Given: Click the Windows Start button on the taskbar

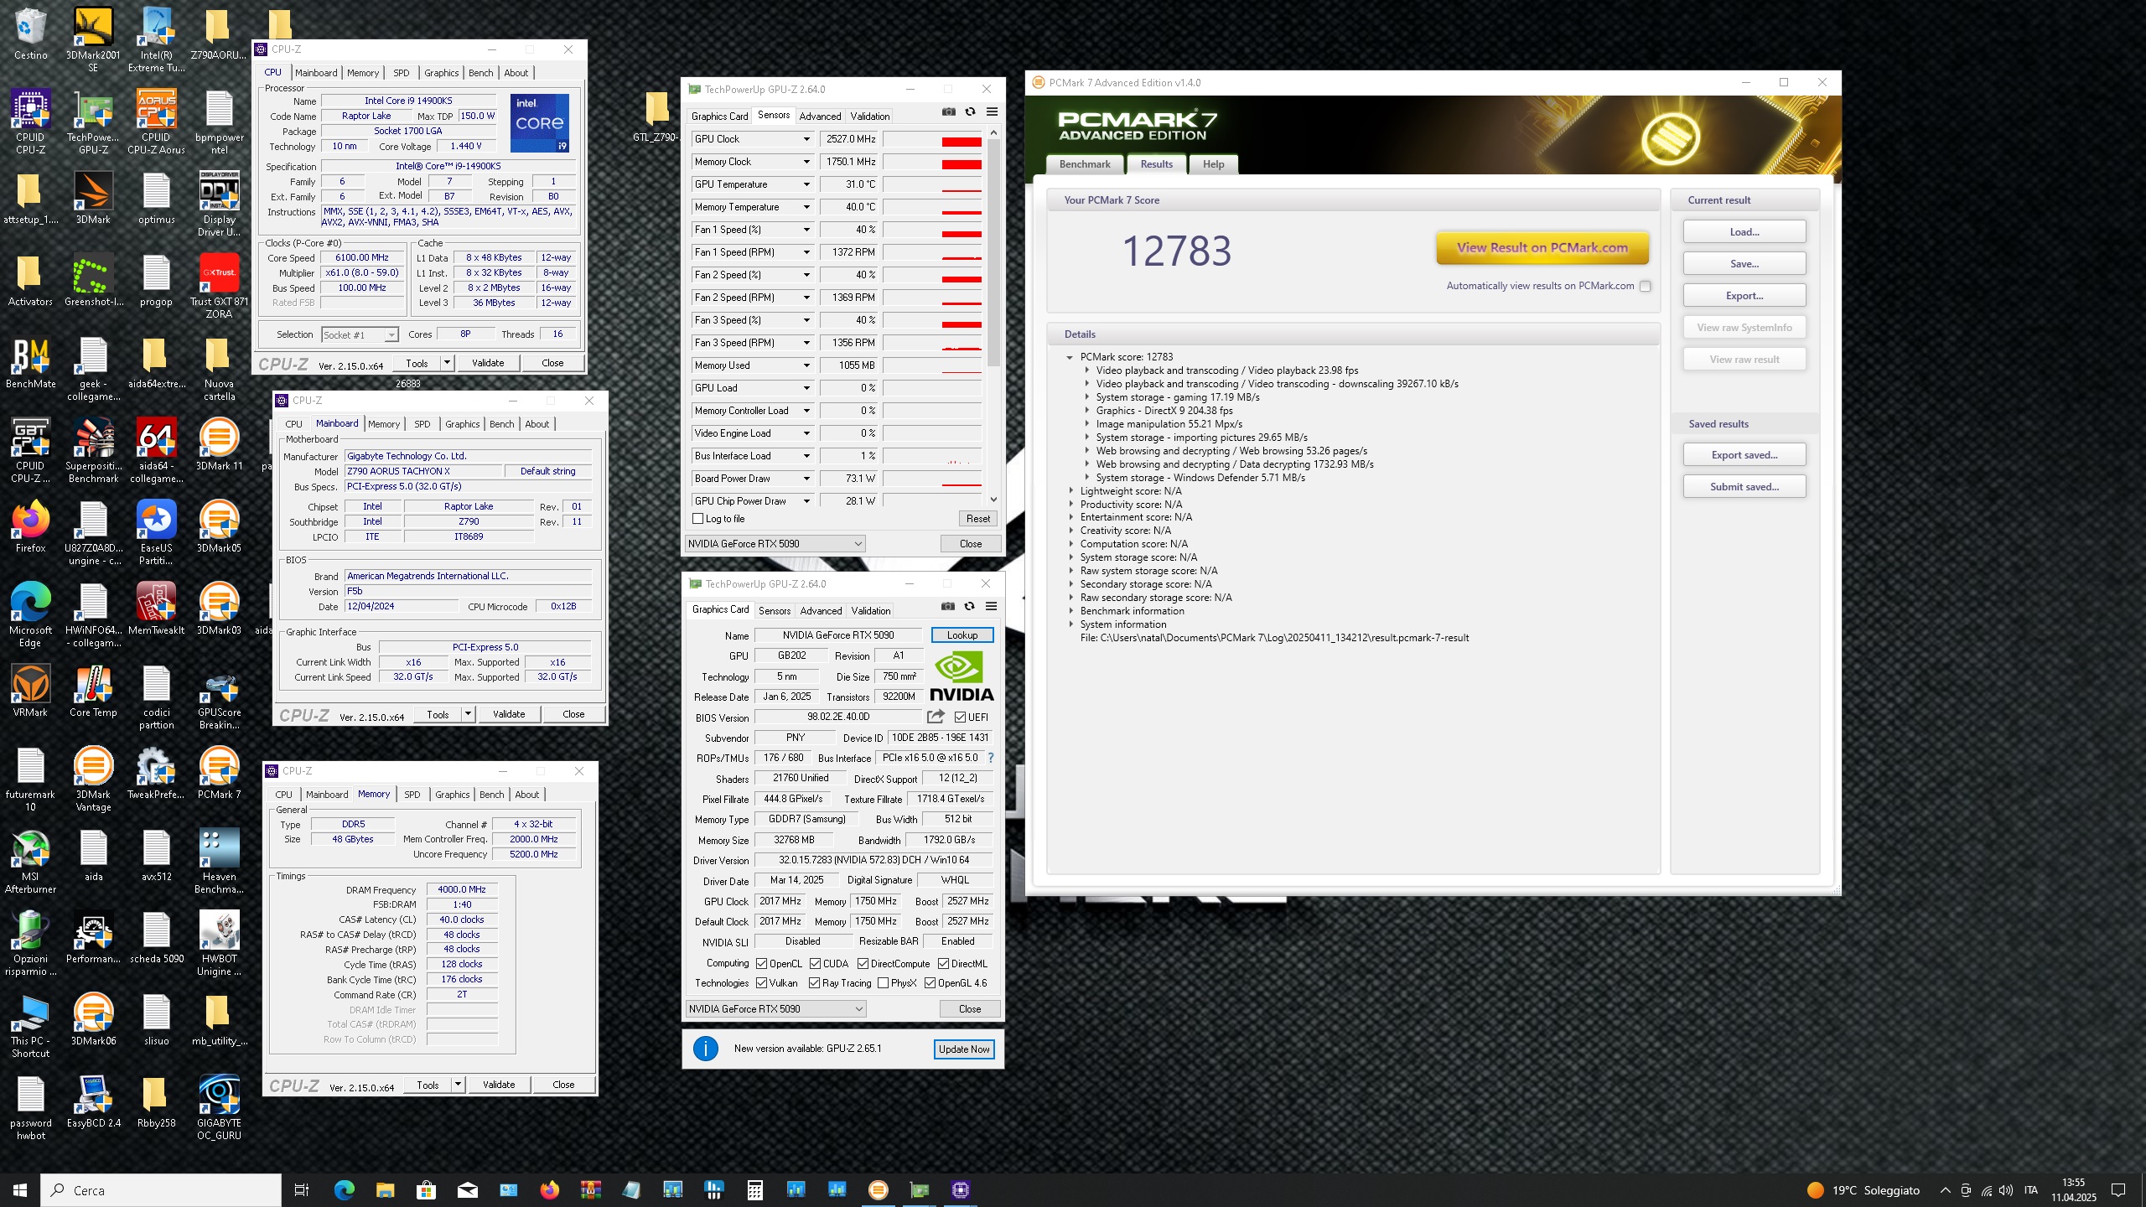Looking at the screenshot, I should (20, 1190).
